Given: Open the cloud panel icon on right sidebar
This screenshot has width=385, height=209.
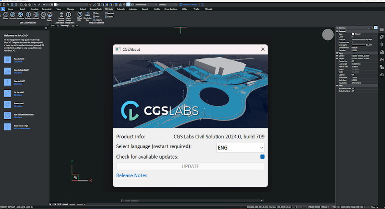Looking at the screenshot, I should click(381, 74).
